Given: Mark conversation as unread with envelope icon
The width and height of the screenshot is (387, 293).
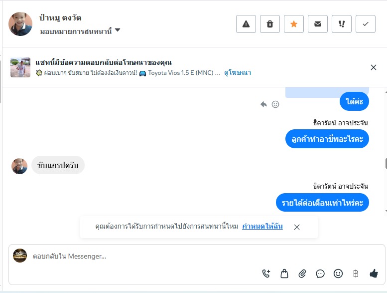Looking at the screenshot, I should coord(318,24).
